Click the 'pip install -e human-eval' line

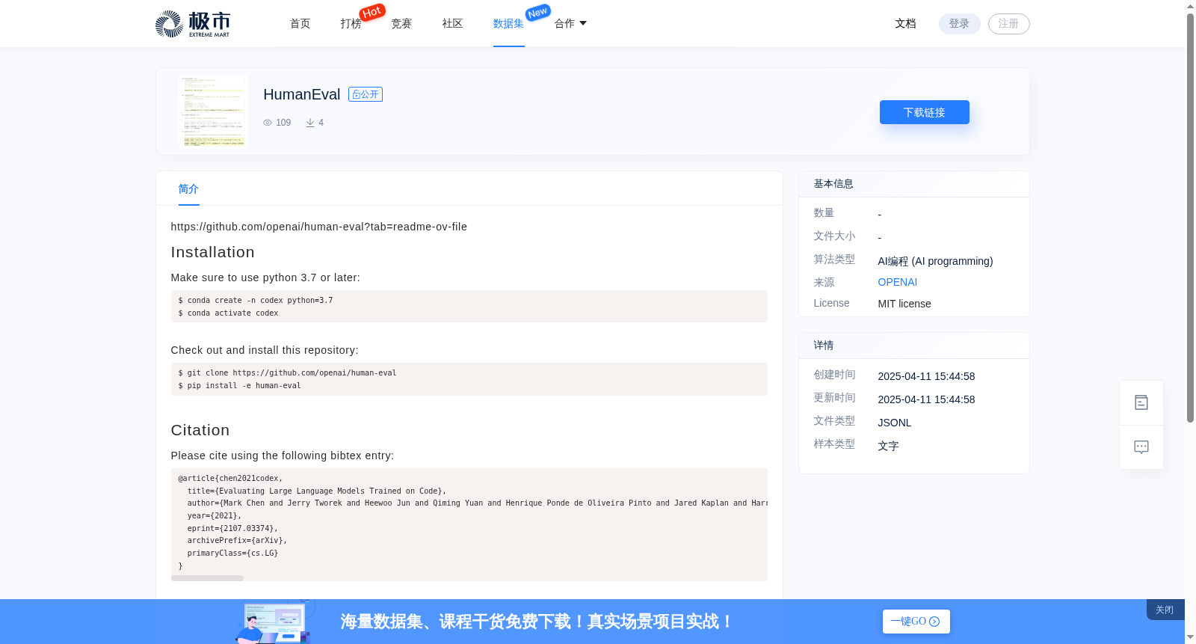[239, 386]
